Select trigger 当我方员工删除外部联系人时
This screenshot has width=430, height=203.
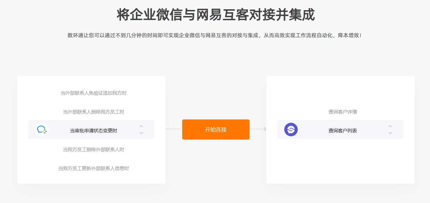pyautogui.click(x=94, y=149)
